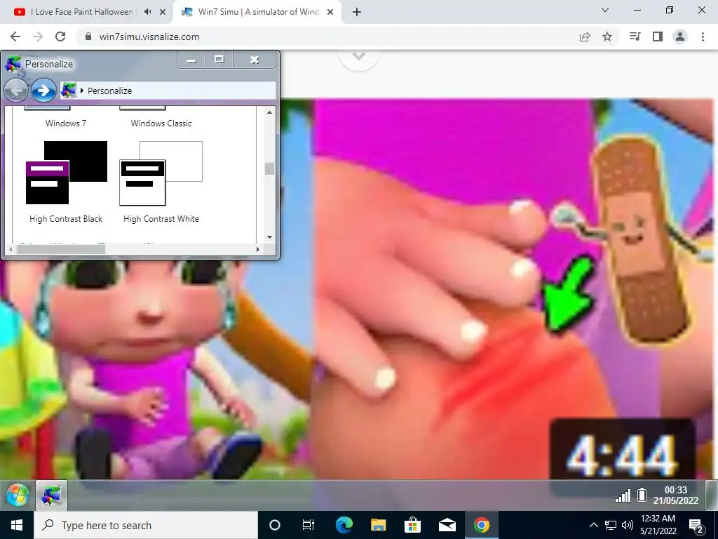This screenshot has height=539, width=718.
Task: Select the High Contrast White theme thumbnail
Action: [x=161, y=173]
